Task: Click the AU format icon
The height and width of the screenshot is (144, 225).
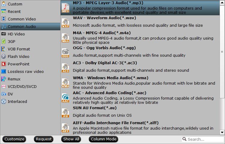Action: (x=65, y=113)
